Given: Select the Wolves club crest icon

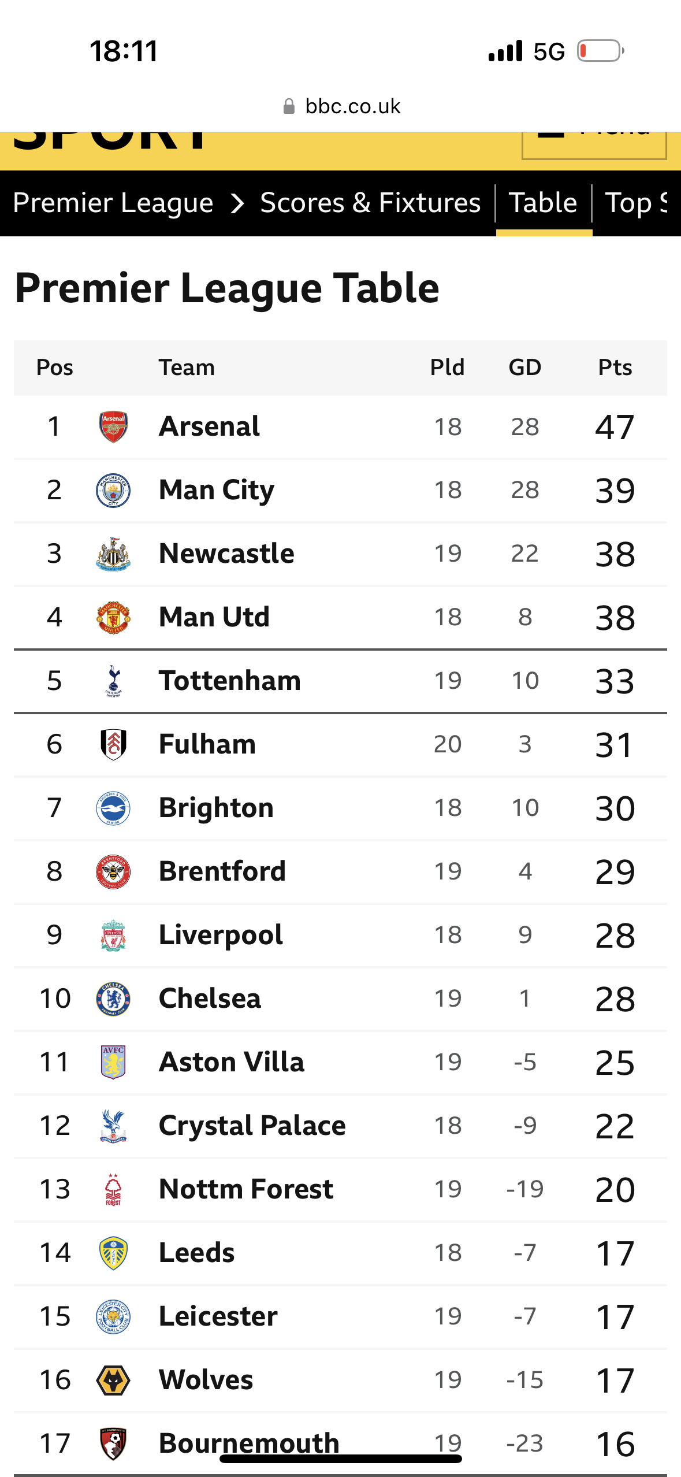Looking at the screenshot, I should click(x=113, y=1380).
